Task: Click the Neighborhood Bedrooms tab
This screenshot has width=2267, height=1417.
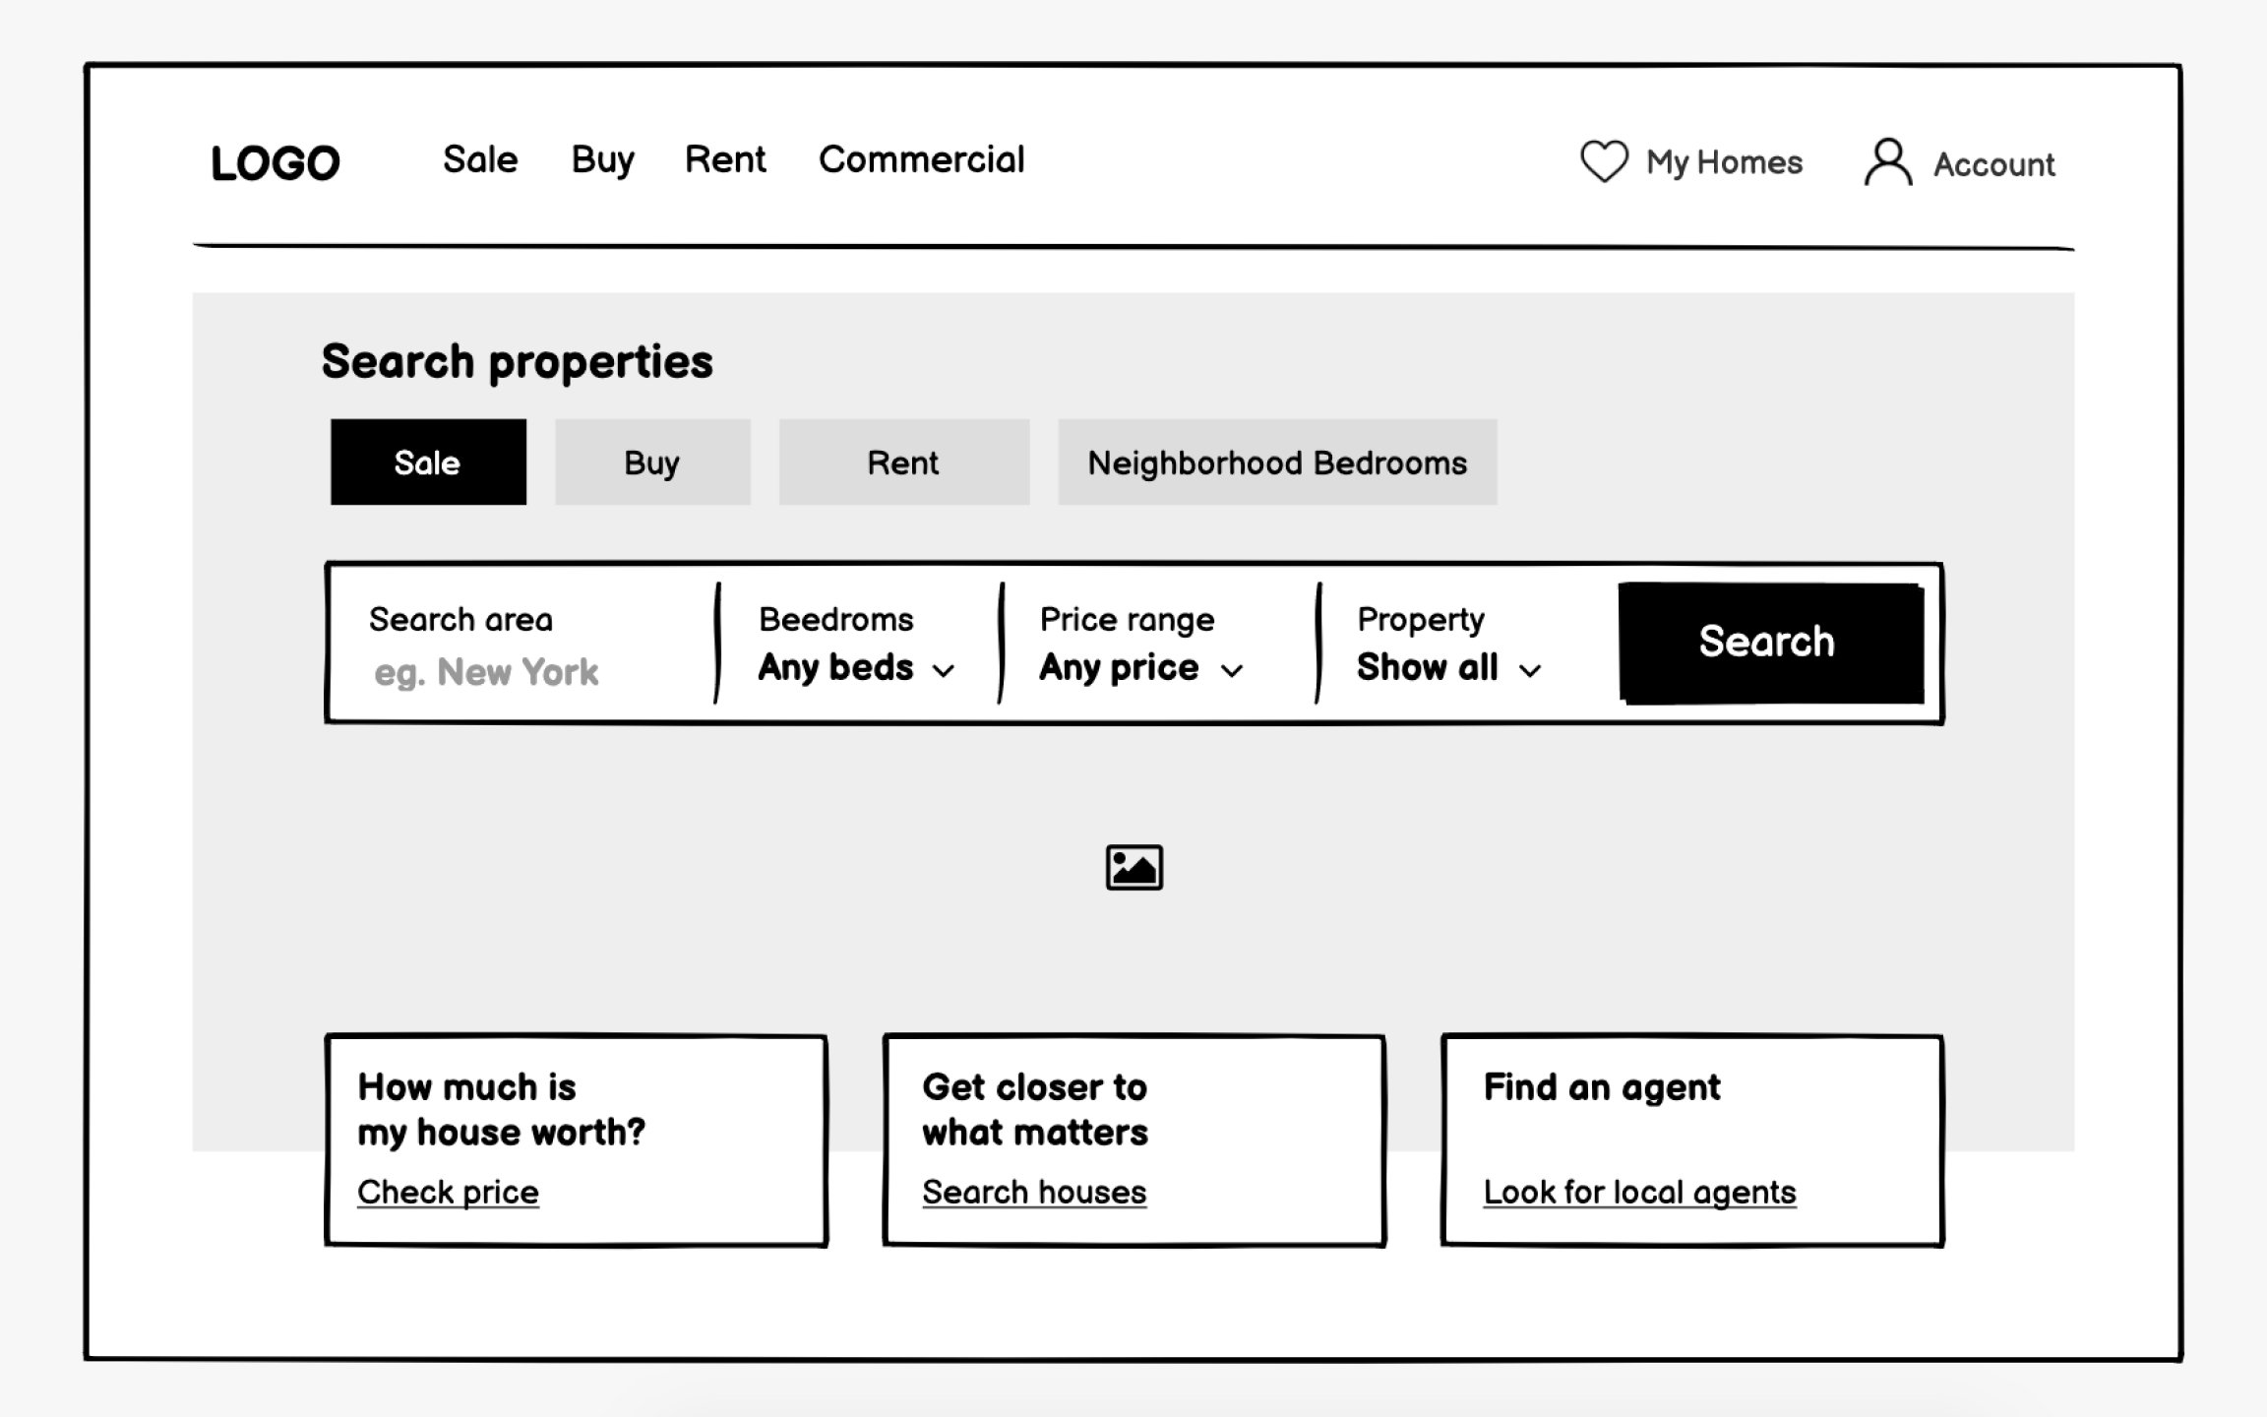Action: click(1278, 462)
